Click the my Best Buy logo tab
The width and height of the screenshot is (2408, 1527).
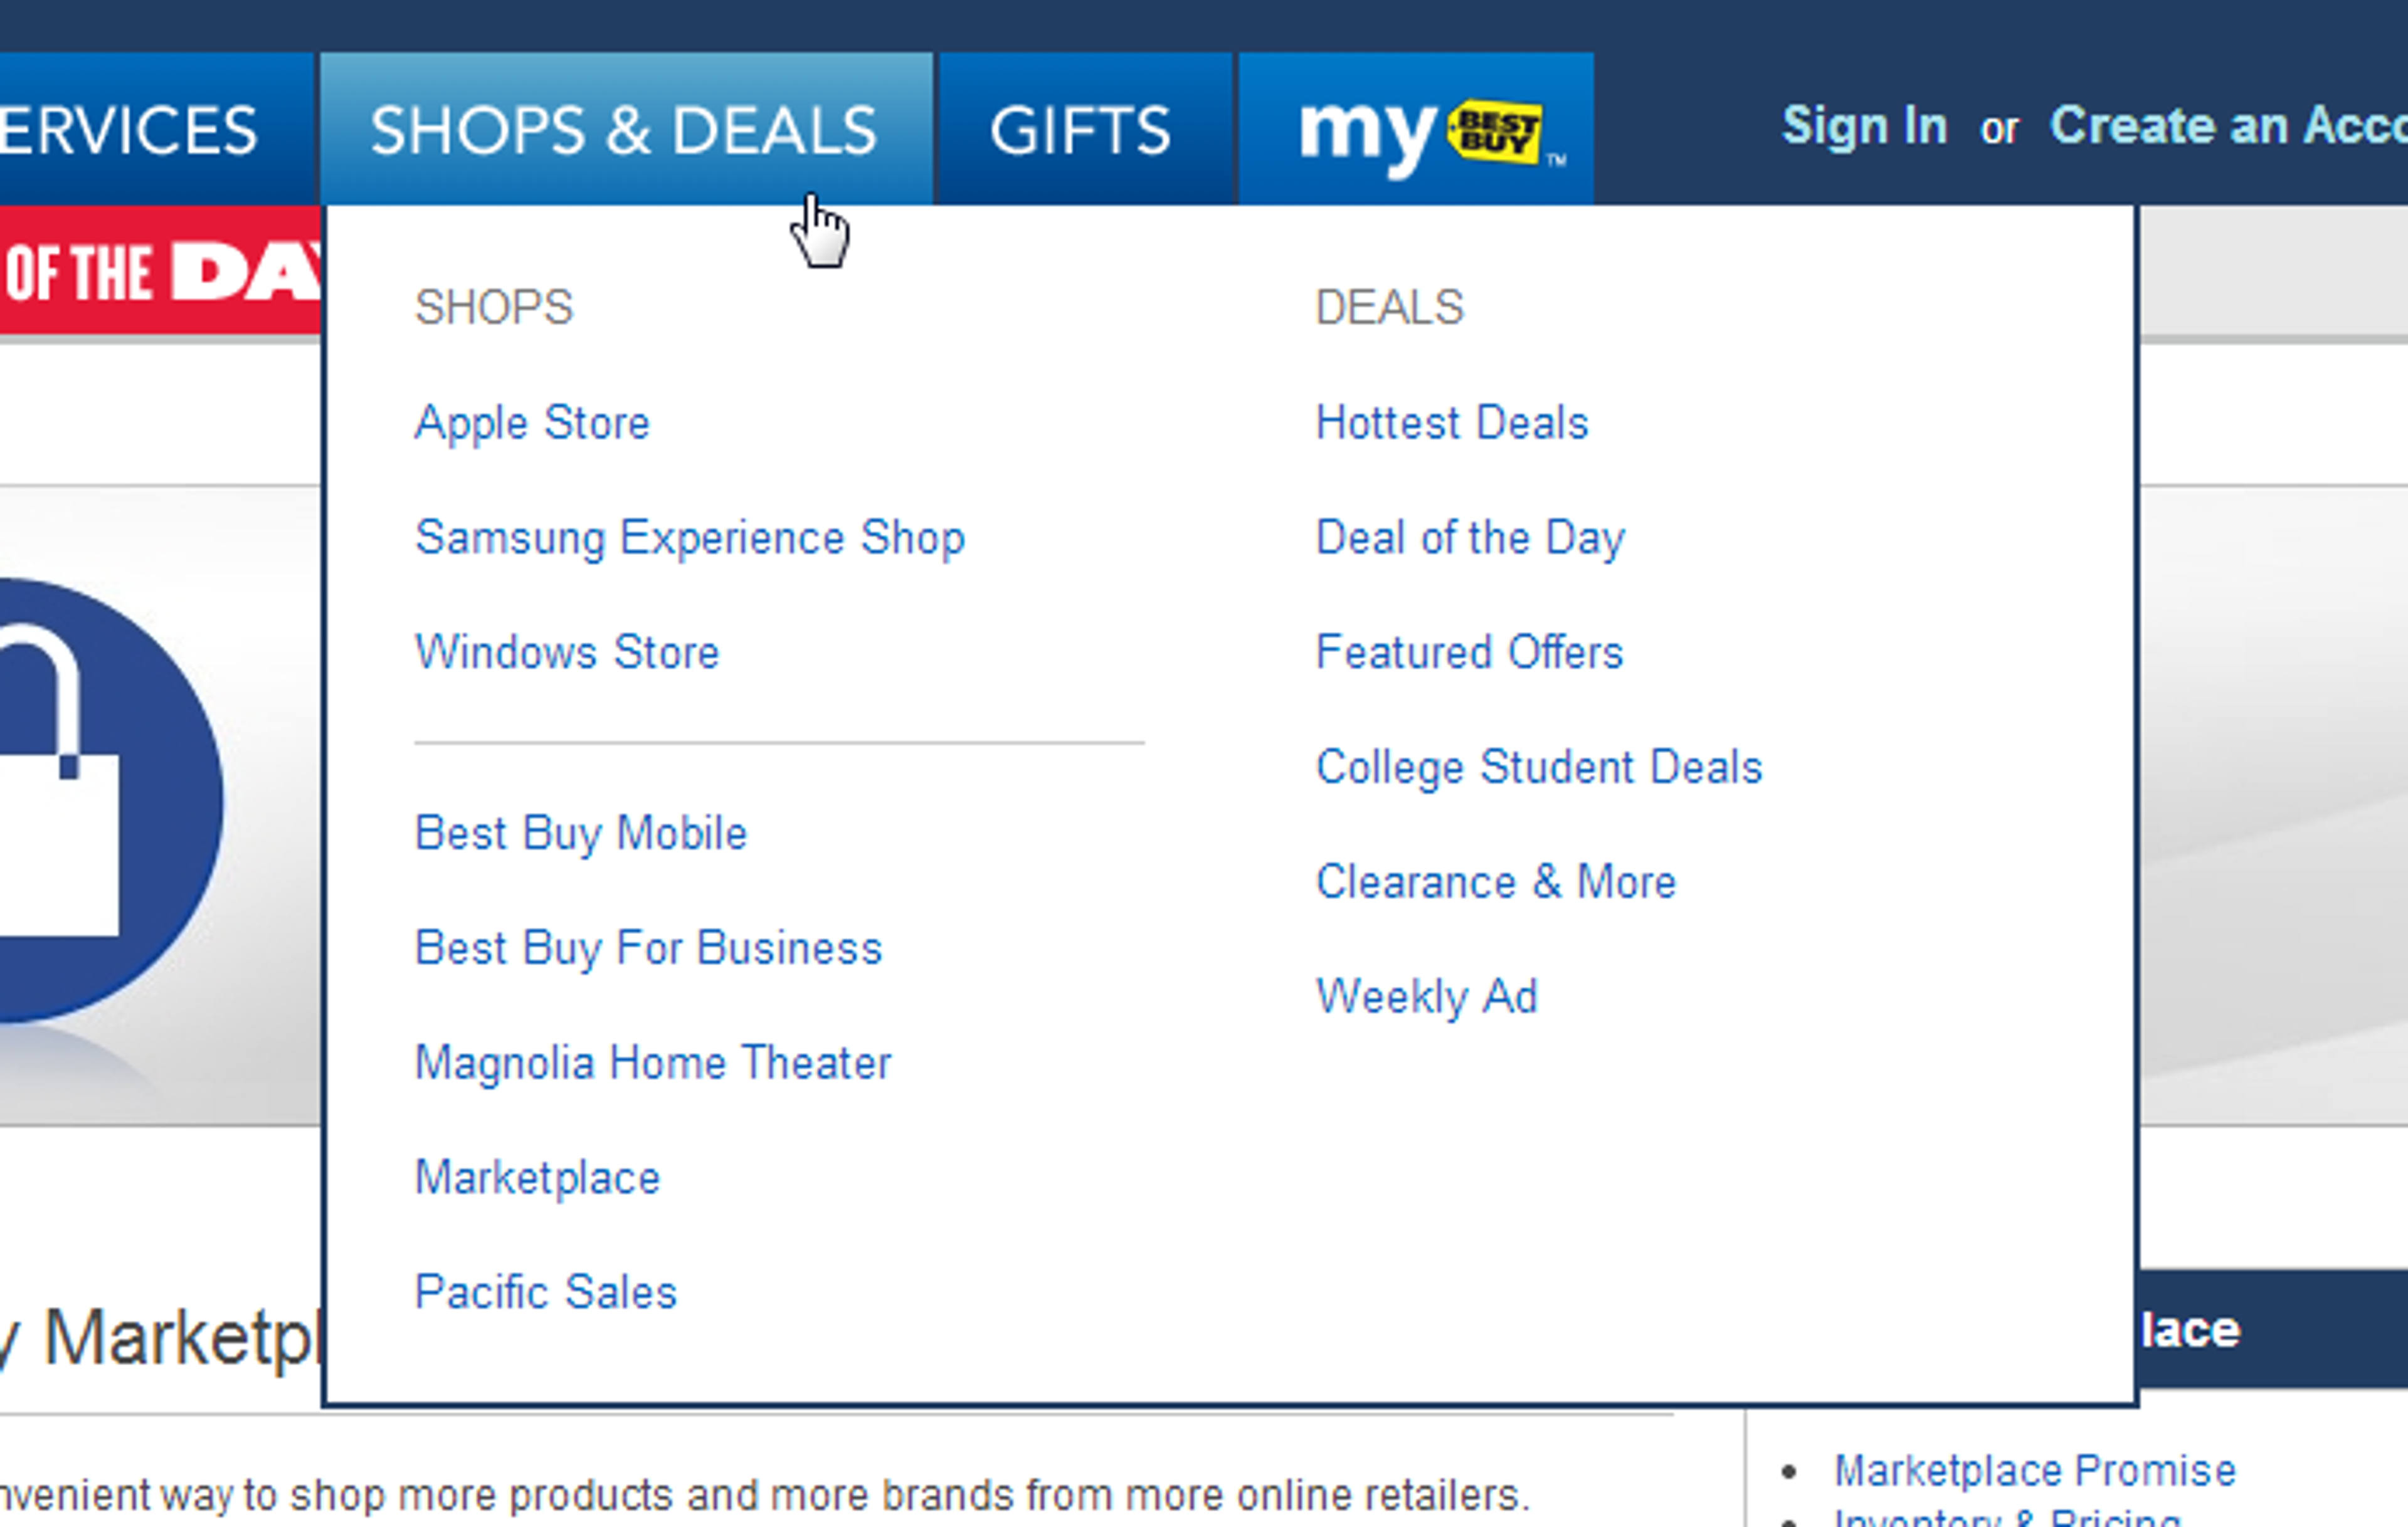[x=1415, y=130]
